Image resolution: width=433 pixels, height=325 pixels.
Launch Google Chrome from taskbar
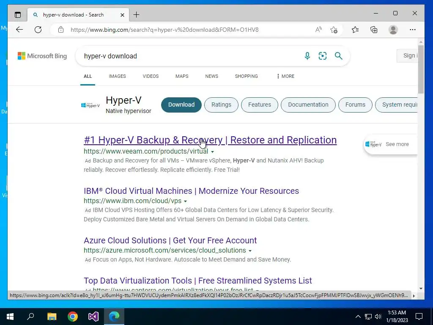click(73, 317)
